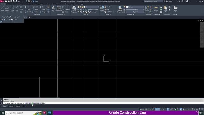Select the Line tool
Screen dimensions: 204x115
tap(2, 9)
